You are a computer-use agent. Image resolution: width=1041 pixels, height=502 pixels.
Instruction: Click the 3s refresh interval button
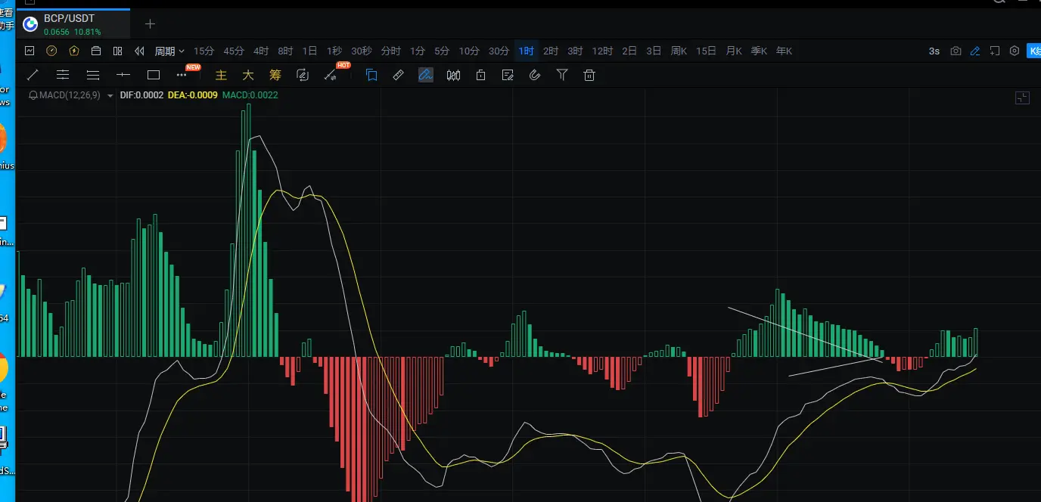tap(934, 51)
